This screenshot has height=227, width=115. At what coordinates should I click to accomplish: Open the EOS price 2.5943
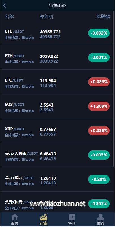(x=46, y=105)
